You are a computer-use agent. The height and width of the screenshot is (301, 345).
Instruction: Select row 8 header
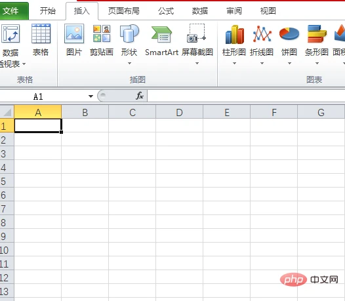(7, 222)
